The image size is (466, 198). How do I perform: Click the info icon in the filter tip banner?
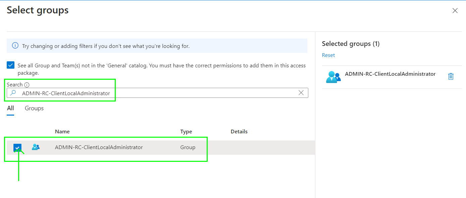tap(15, 46)
